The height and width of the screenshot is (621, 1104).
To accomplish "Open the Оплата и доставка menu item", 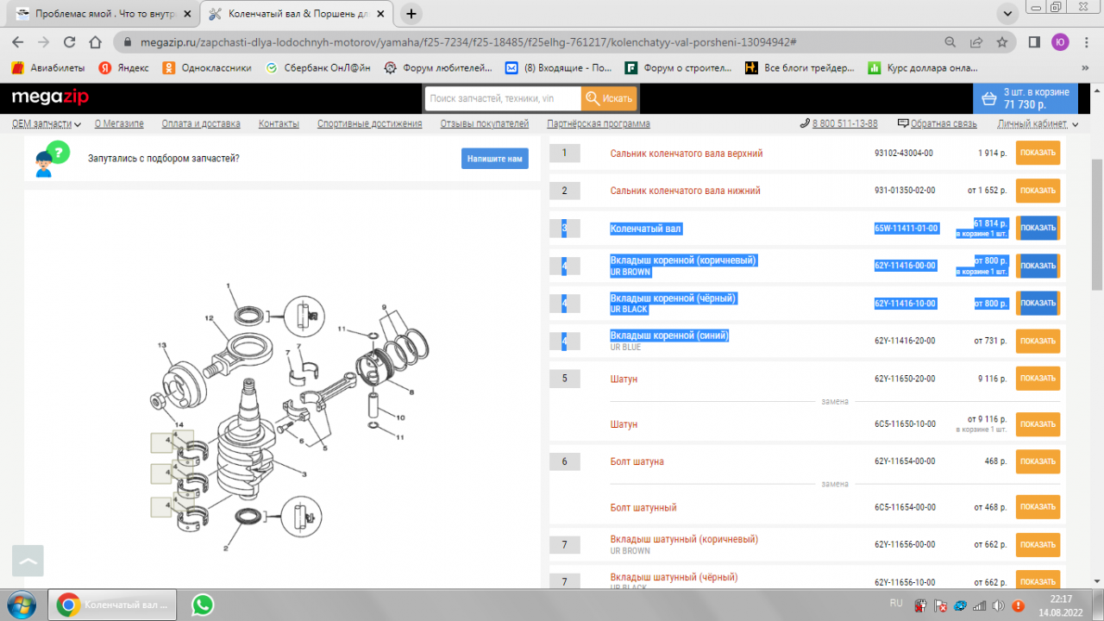I will (x=201, y=124).
